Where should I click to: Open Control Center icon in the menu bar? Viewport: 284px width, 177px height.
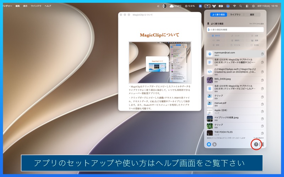pos(247,6)
